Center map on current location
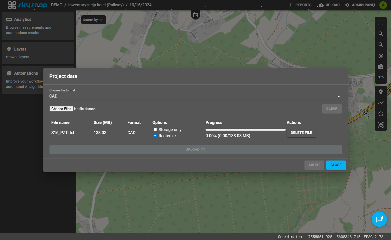391x240 pixels. pyautogui.click(x=381, y=56)
